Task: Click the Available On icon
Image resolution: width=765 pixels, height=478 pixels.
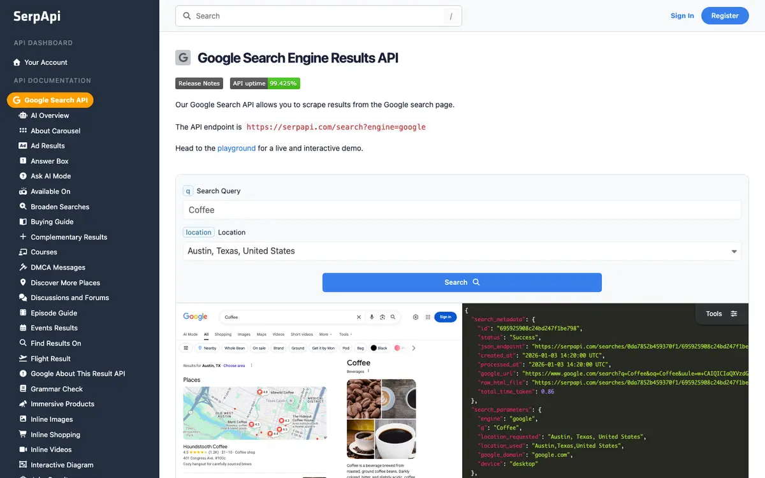Action: [x=23, y=191]
